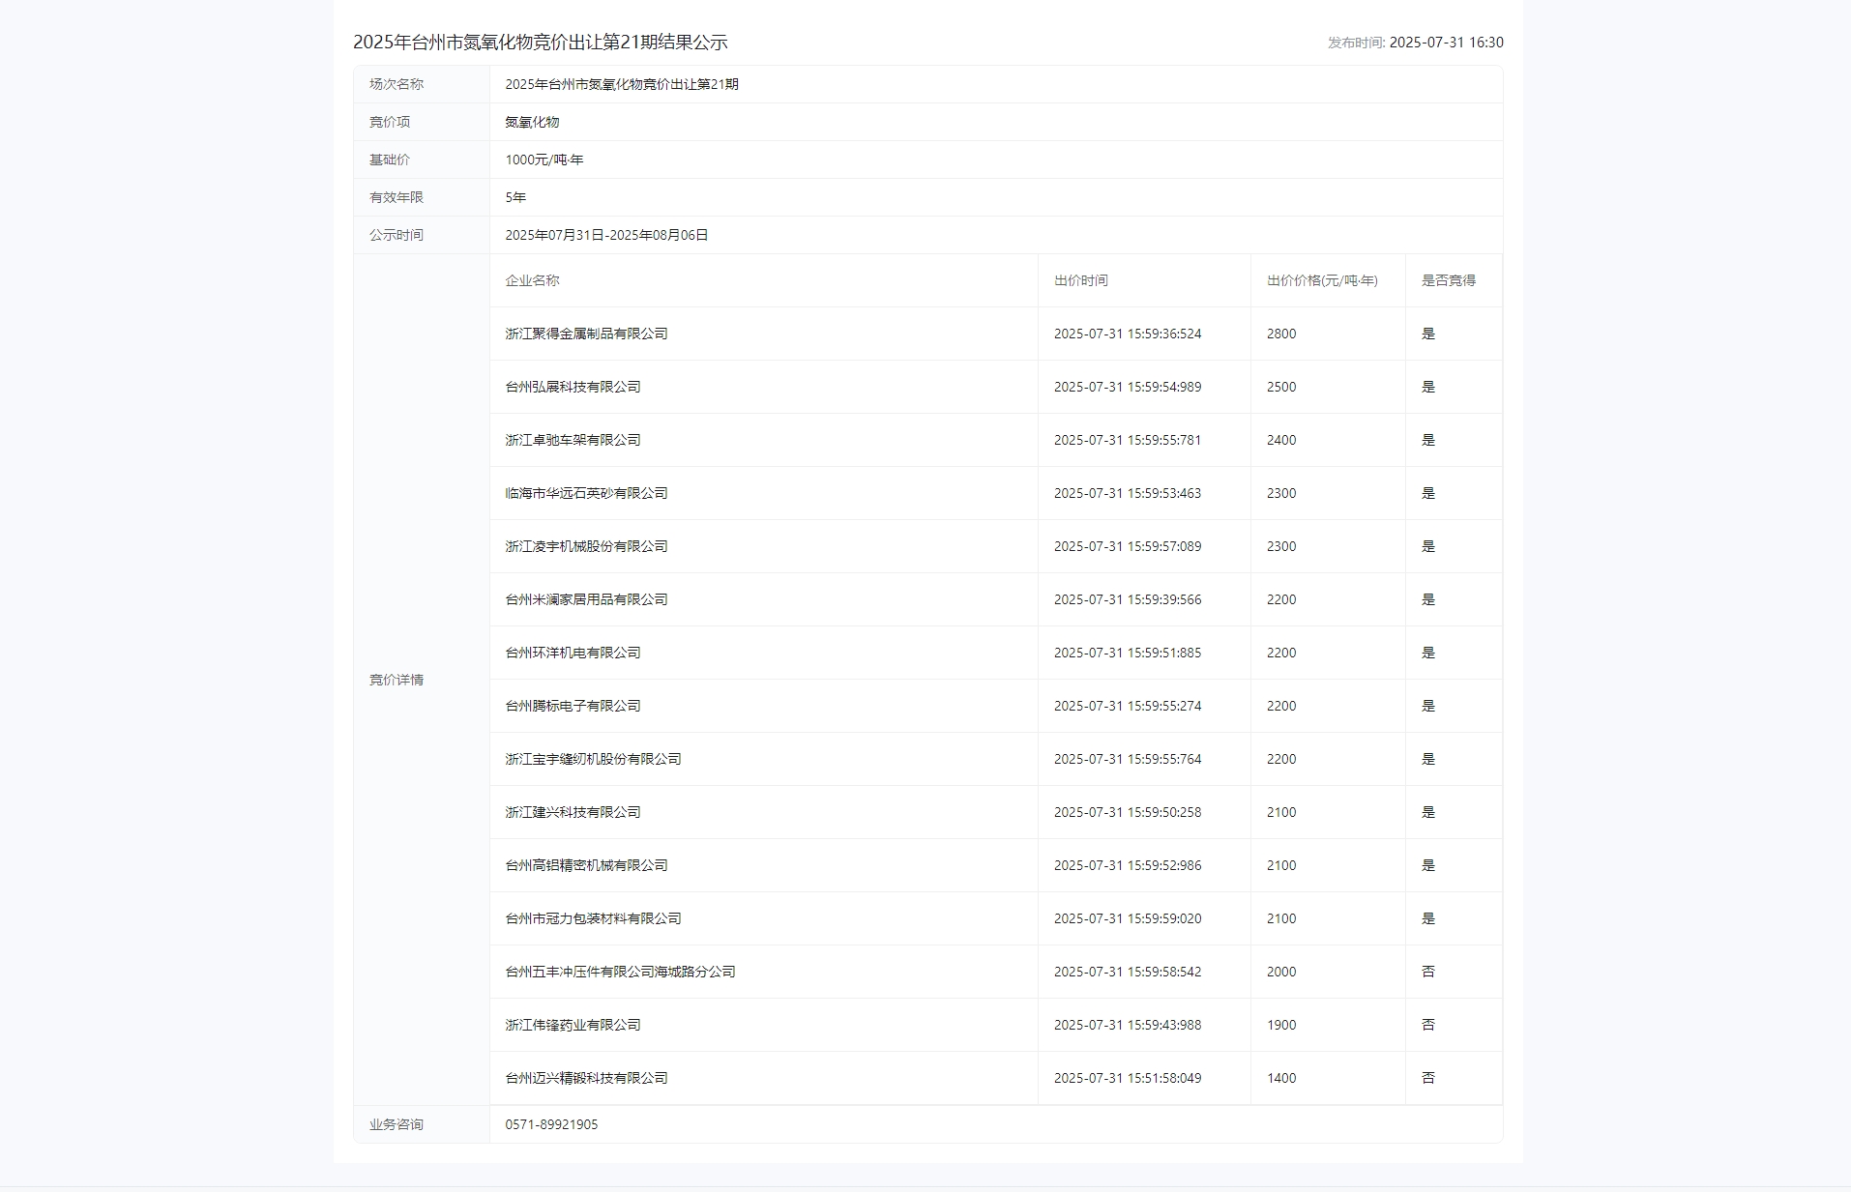Click the bid price 2800 cell

[1281, 334]
